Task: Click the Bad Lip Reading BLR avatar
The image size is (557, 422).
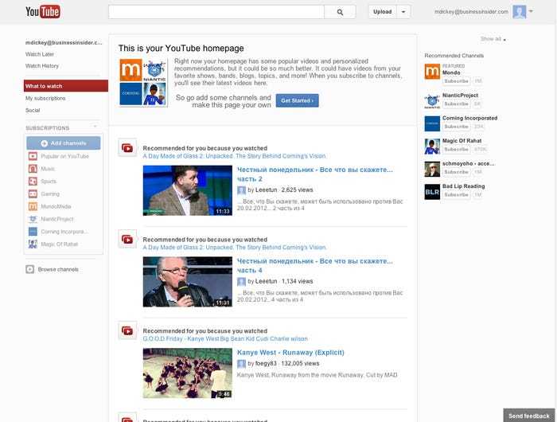Action: [432, 192]
